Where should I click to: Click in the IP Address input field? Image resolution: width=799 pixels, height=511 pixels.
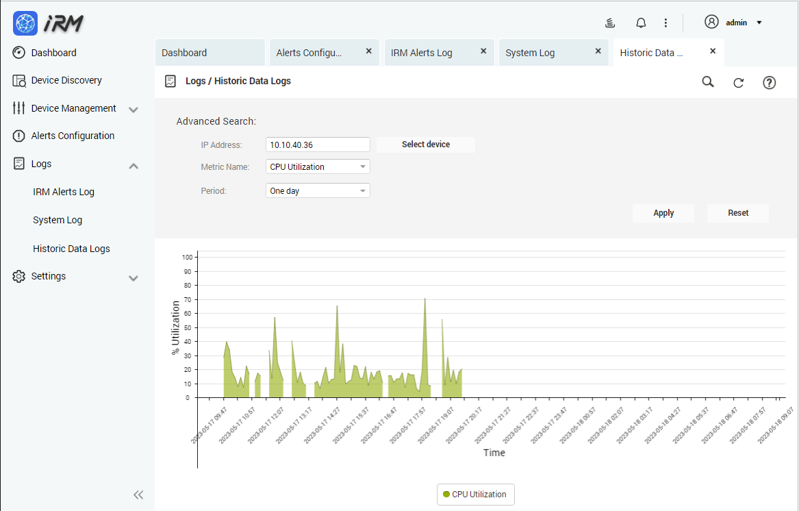tap(317, 145)
